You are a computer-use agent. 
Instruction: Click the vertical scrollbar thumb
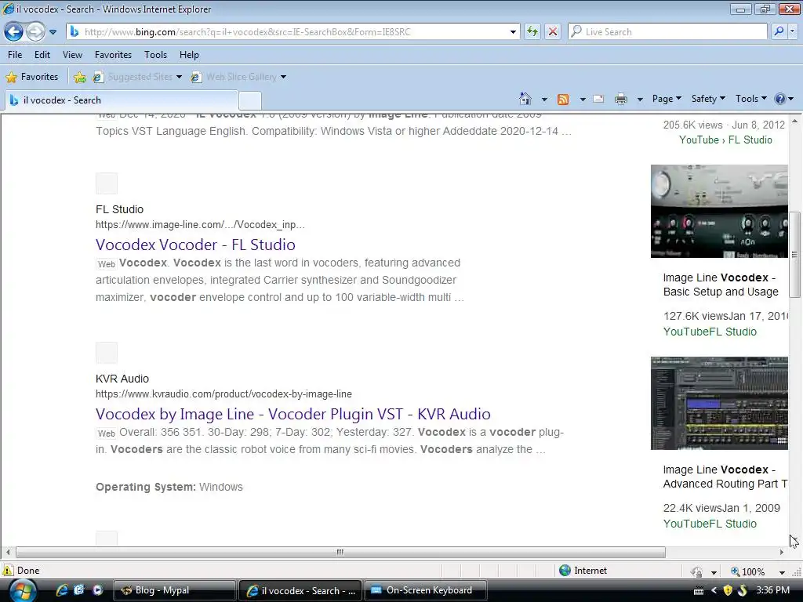coord(794,255)
